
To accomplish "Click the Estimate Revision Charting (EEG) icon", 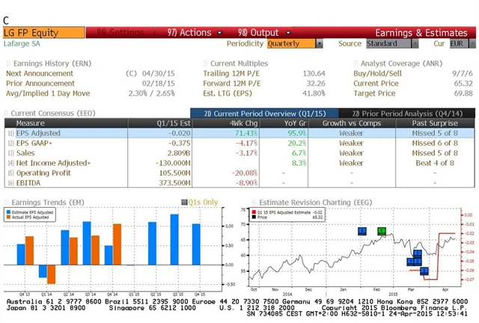I will click(253, 201).
